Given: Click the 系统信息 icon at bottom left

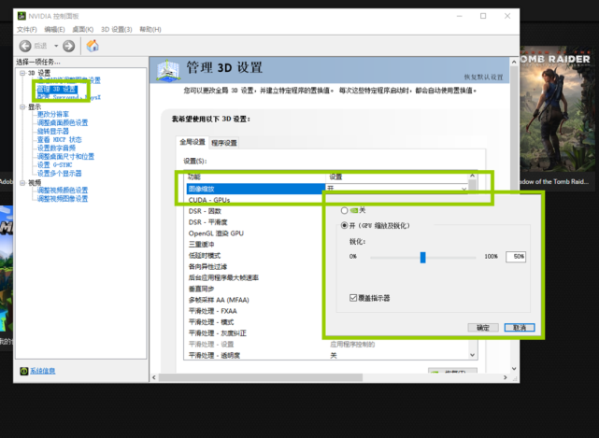Looking at the screenshot, I should (x=24, y=371).
